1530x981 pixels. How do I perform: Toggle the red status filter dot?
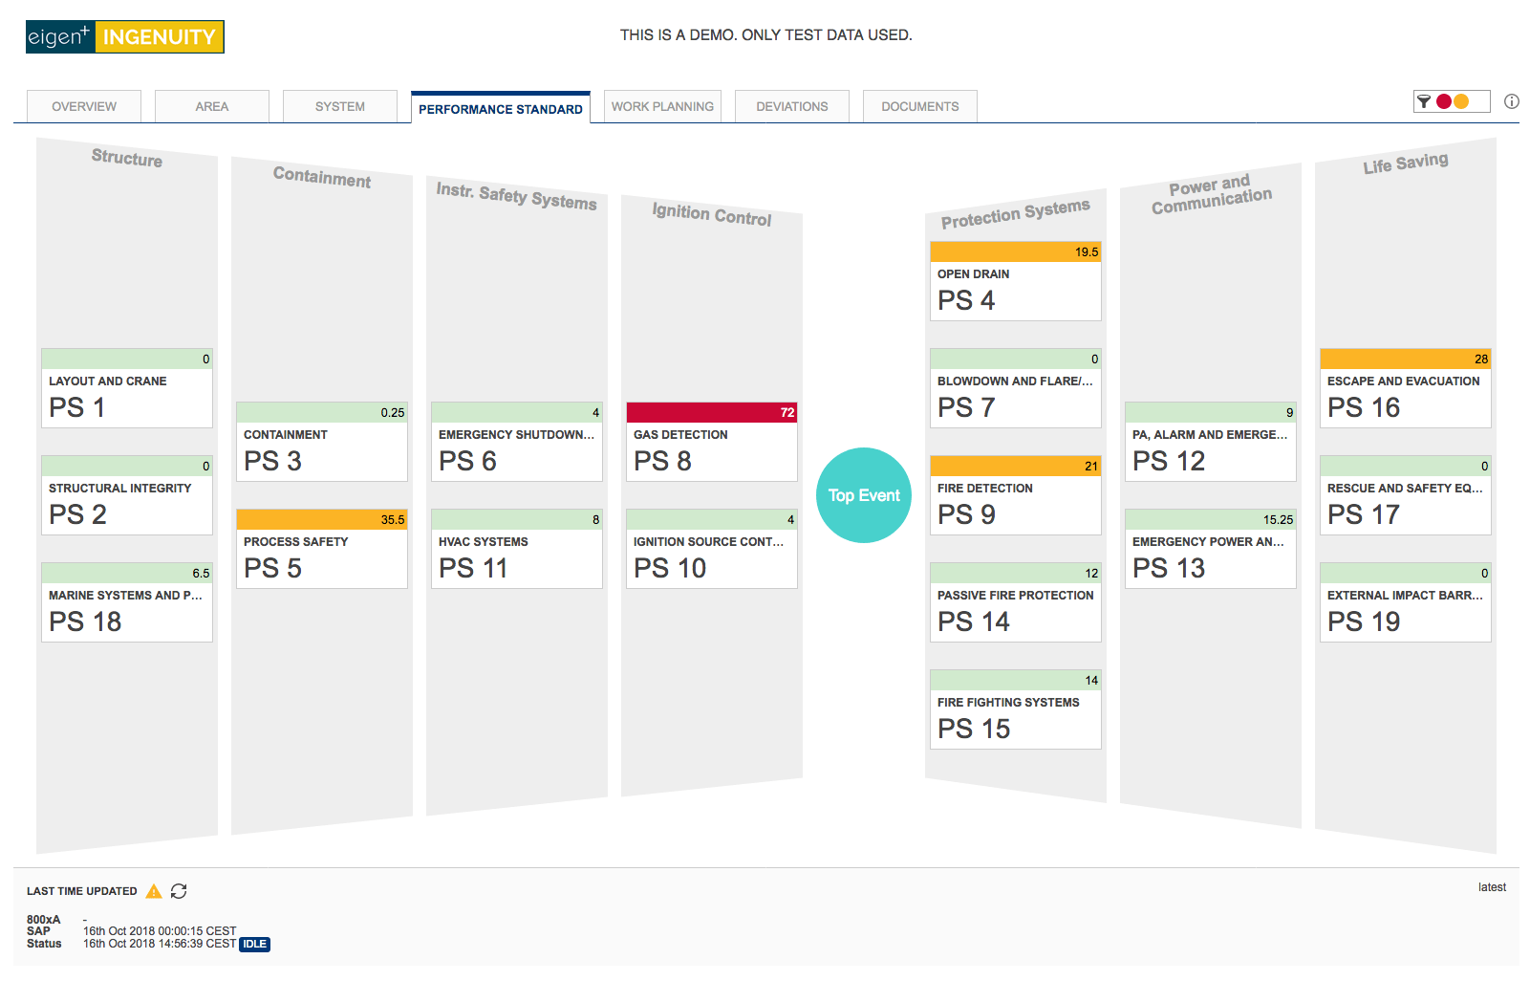click(1444, 101)
